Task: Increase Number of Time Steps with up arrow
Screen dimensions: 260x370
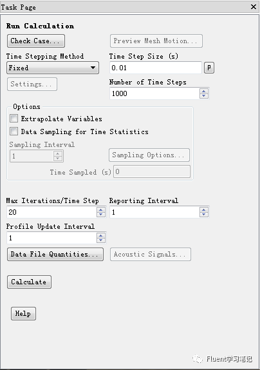Action: (204, 92)
